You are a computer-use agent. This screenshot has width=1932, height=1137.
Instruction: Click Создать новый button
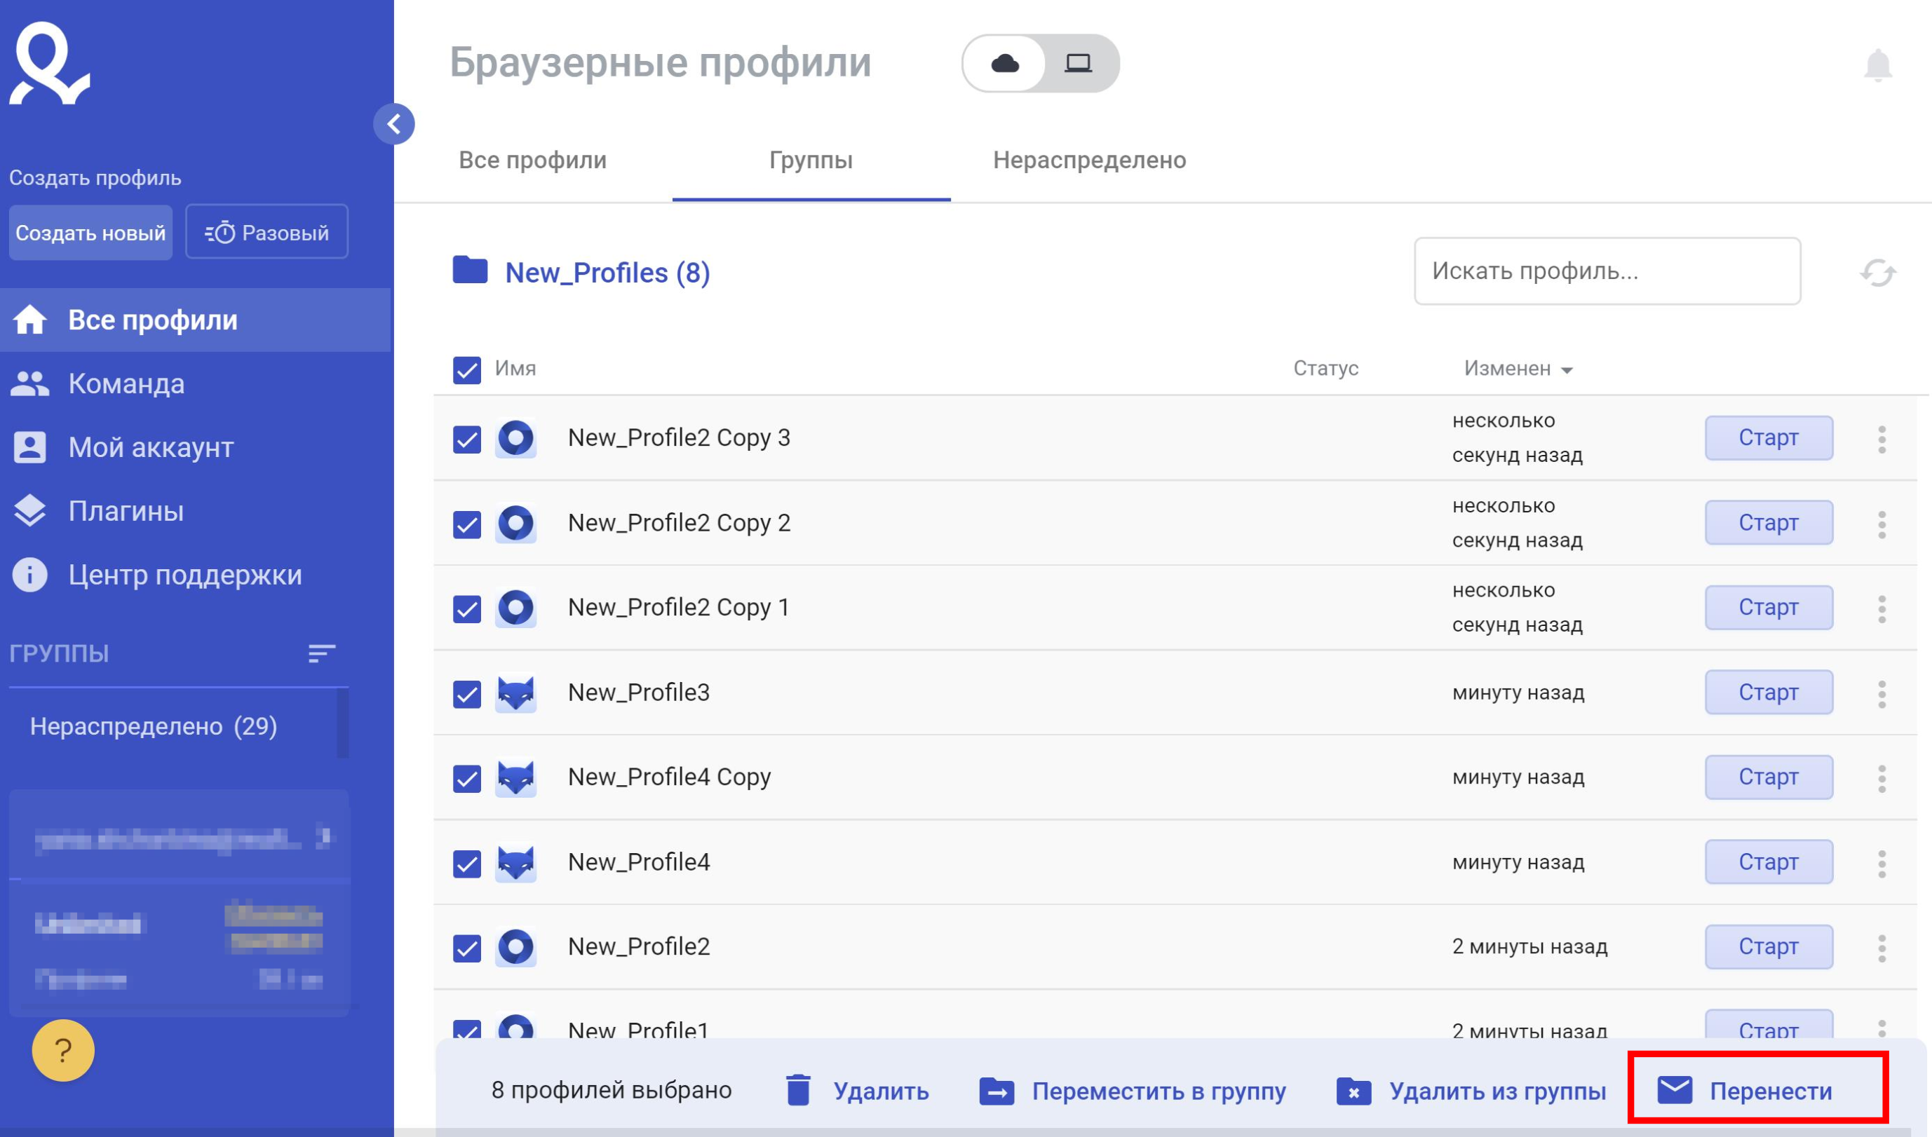(x=90, y=232)
